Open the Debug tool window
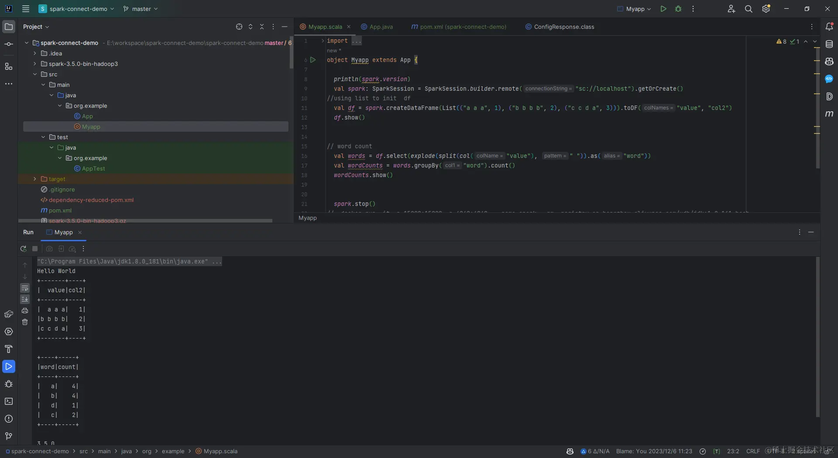 [x=9, y=384]
